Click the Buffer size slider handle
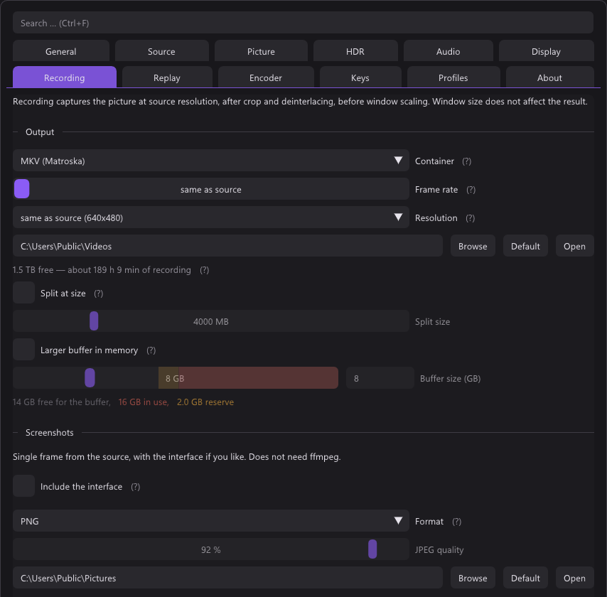This screenshot has height=597, width=607. tap(90, 378)
